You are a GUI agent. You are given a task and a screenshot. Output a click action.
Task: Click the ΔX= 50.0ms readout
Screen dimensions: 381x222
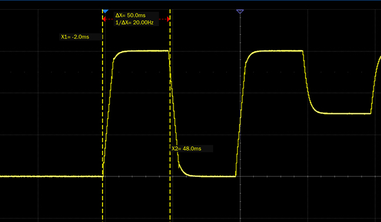pos(131,15)
